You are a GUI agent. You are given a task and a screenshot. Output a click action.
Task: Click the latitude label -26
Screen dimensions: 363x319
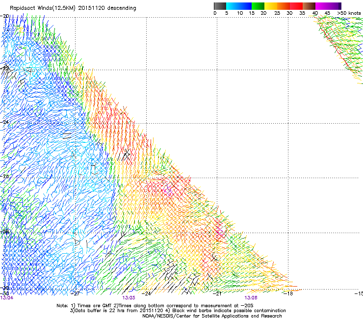pos(4,176)
